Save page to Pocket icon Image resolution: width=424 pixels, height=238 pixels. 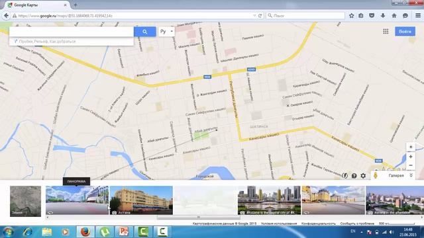tap(372, 16)
